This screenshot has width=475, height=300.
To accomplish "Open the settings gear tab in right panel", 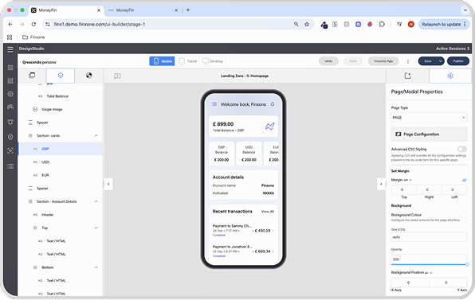I will [450, 76].
